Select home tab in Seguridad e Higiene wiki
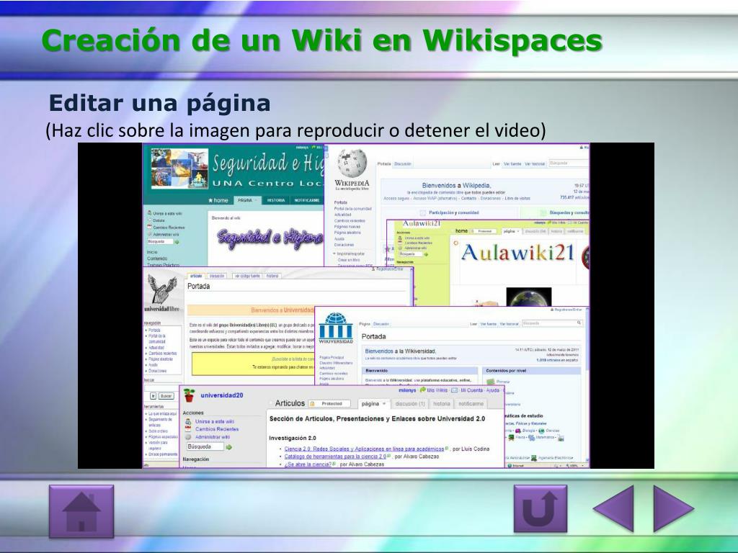738x553 pixels. tap(218, 200)
